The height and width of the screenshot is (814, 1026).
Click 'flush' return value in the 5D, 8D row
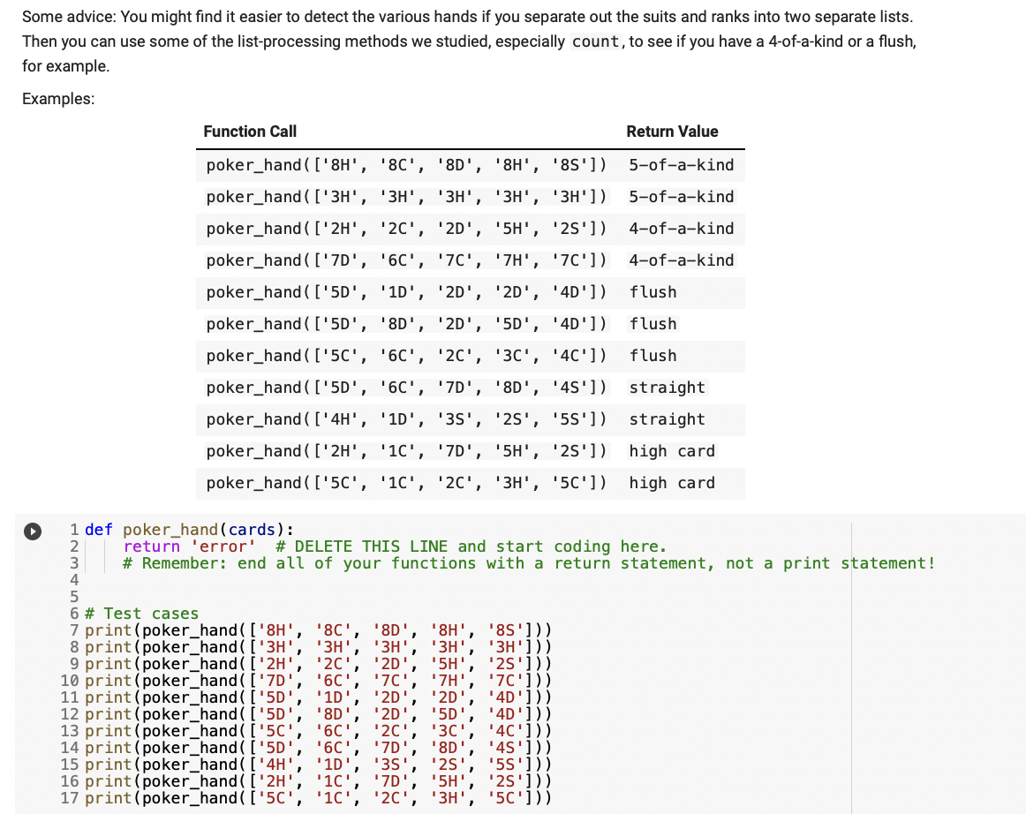[x=653, y=324]
